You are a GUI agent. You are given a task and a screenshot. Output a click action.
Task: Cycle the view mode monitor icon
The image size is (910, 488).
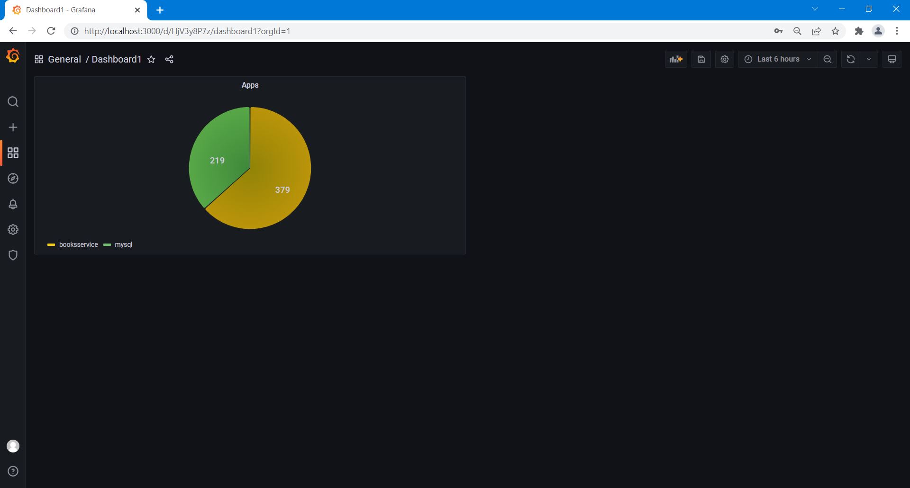click(x=892, y=59)
